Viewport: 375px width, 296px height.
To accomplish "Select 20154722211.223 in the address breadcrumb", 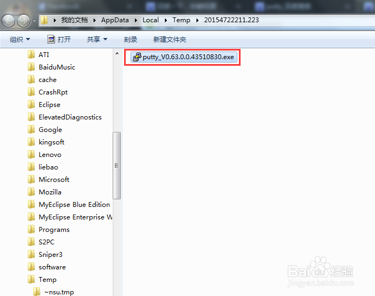I will (x=231, y=20).
